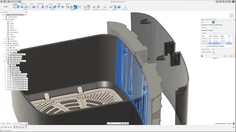Open the Data Panel grid icon
236x132 pixels.
[x=2, y=2]
